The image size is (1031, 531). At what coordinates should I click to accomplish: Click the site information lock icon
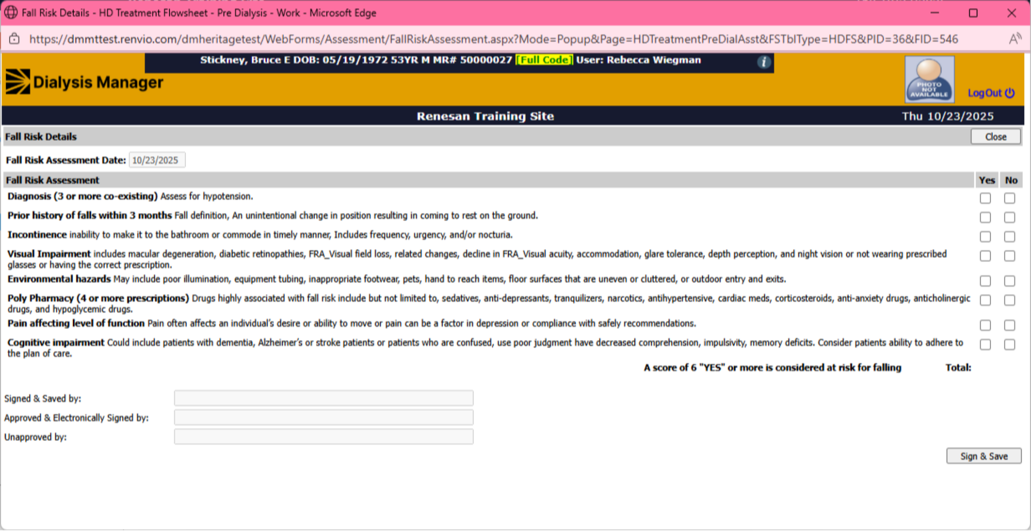pos(14,39)
